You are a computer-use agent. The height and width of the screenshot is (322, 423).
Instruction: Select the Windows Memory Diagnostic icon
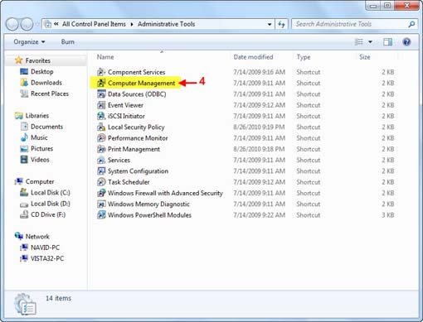point(101,204)
